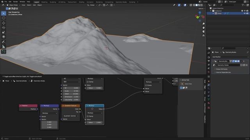Open the Scene properties tab icon
250x140 pixels.
pyautogui.click(x=209, y=68)
